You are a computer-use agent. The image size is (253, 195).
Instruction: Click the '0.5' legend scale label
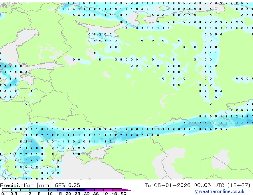point(14,193)
